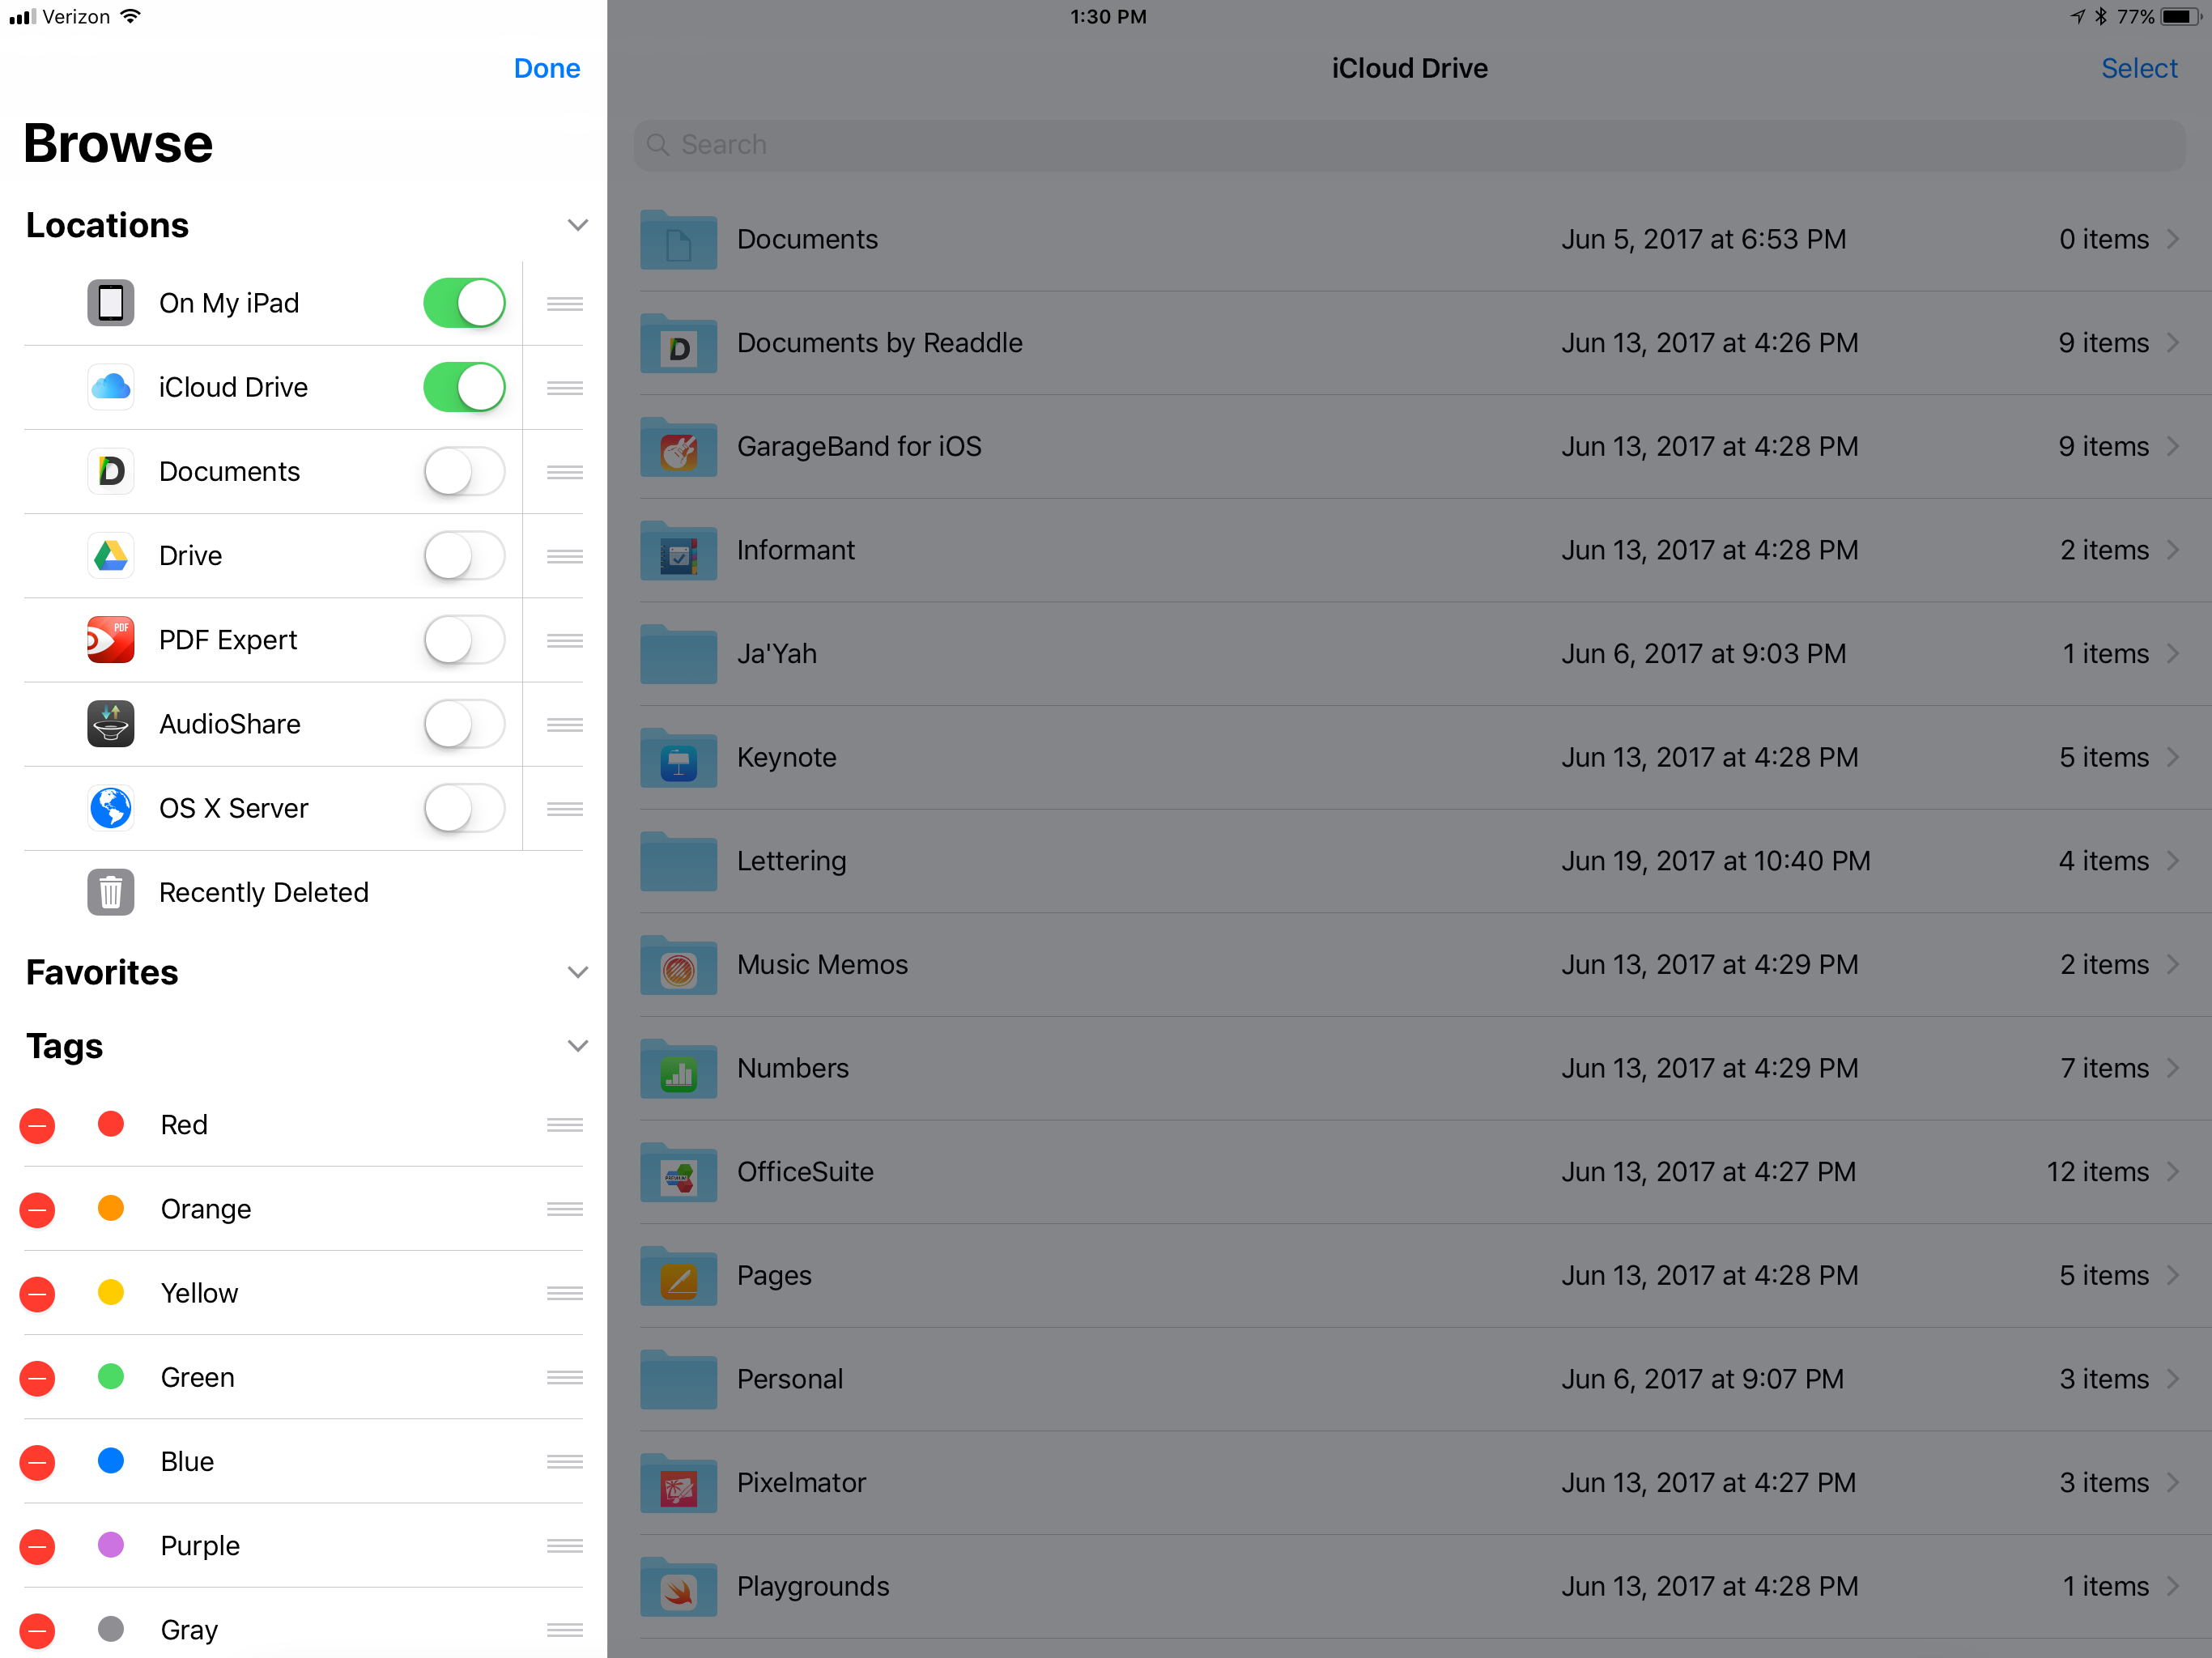Tap the Yellow tag name label
The width and height of the screenshot is (2212, 1658).
pos(200,1294)
